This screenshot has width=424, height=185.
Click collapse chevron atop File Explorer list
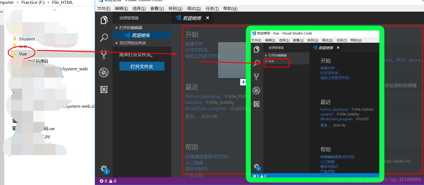55,10
